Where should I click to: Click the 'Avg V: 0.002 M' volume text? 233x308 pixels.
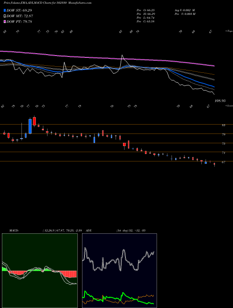[185, 10]
